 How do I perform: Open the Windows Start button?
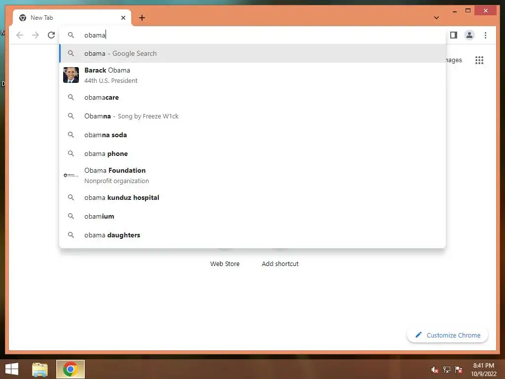point(12,369)
